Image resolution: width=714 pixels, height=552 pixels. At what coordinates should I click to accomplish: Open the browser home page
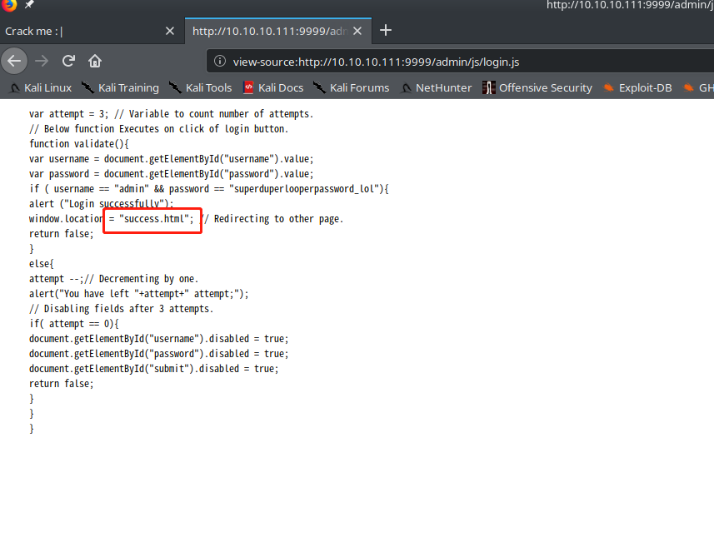pos(95,61)
